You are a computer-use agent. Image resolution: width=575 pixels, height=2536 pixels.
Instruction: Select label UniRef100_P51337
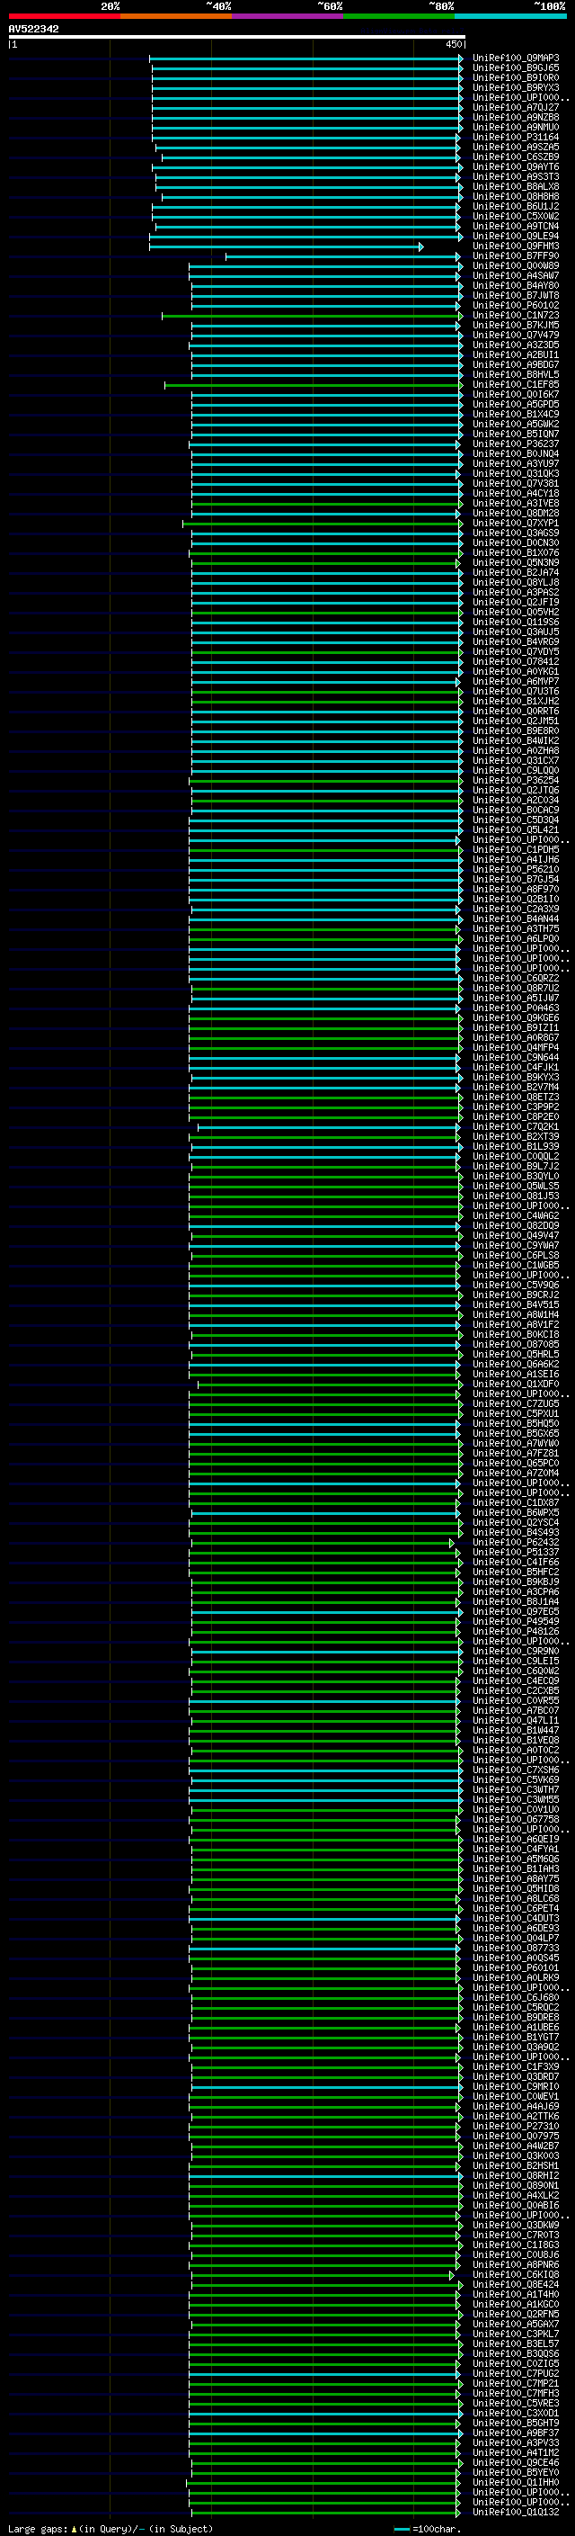[515, 1553]
